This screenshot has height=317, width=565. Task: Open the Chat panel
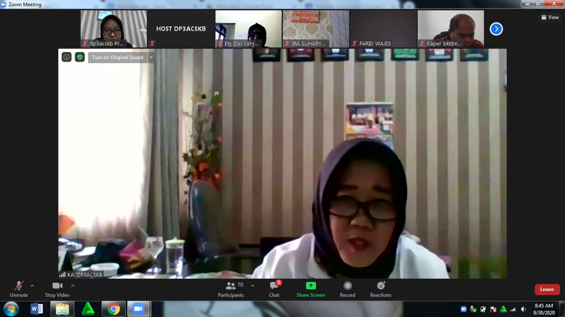(274, 289)
